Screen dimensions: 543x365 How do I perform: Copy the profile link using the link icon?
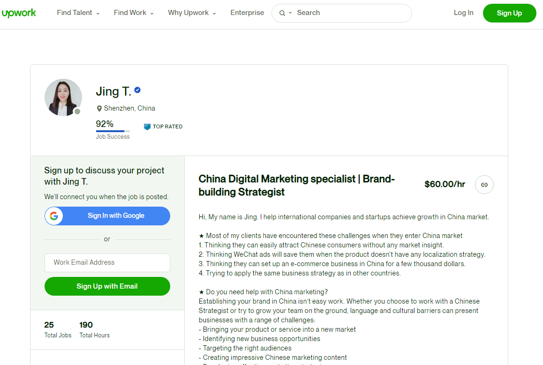[484, 185]
